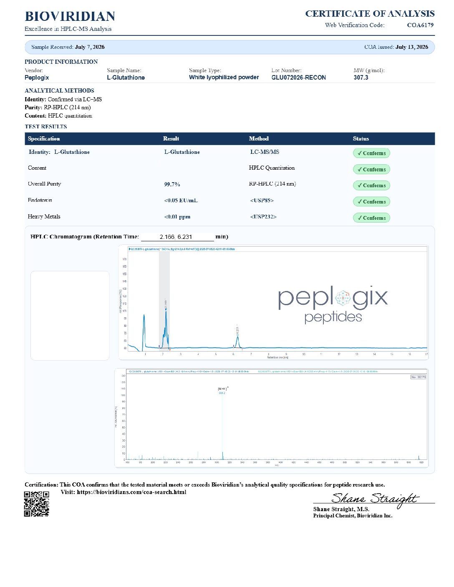454x587 pixels.
Task: Click the [M+H]+ peak label in spectrum
Action: pyautogui.click(x=223, y=389)
